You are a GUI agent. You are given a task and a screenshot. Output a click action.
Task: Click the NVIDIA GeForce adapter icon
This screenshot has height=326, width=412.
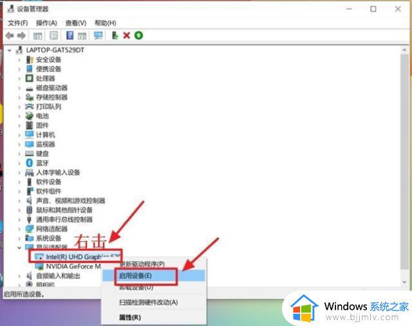click(x=39, y=266)
